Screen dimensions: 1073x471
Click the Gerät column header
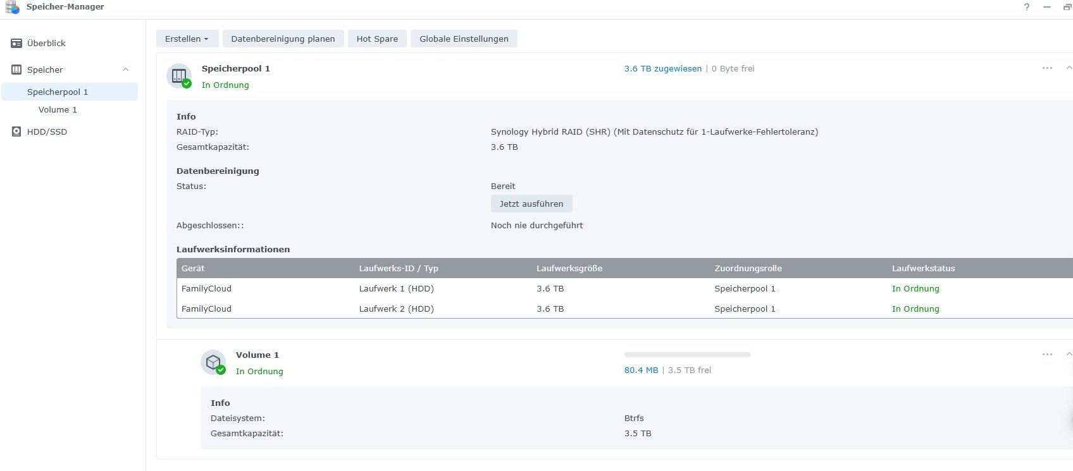coord(193,268)
